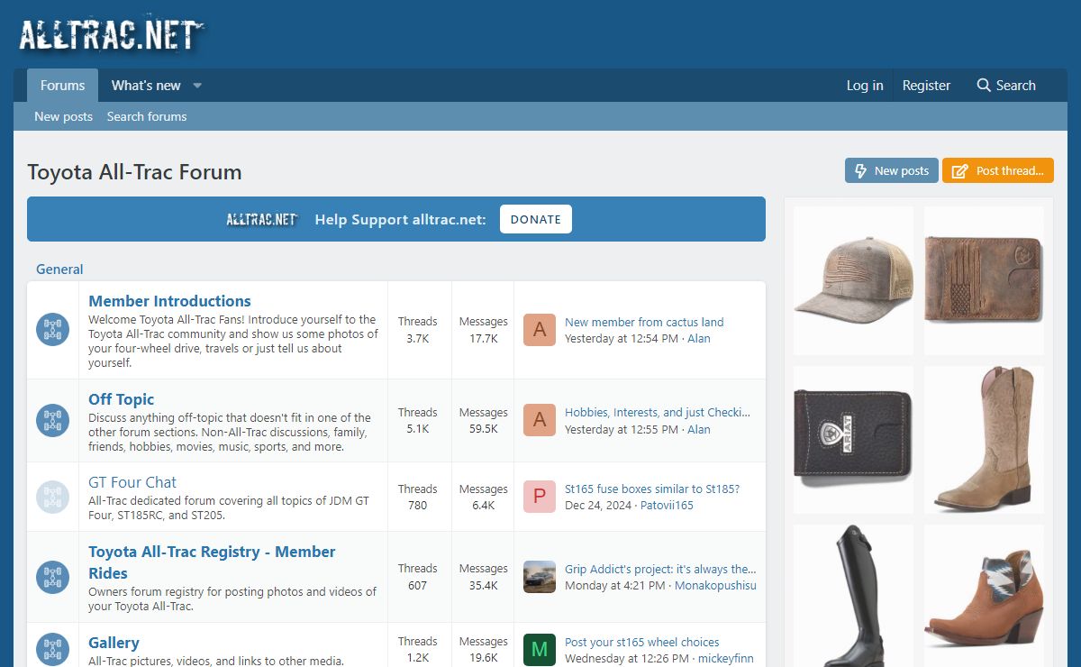Click the brown leather wallet ad
The width and height of the screenshot is (1081, 667).
tap(984, 280)
